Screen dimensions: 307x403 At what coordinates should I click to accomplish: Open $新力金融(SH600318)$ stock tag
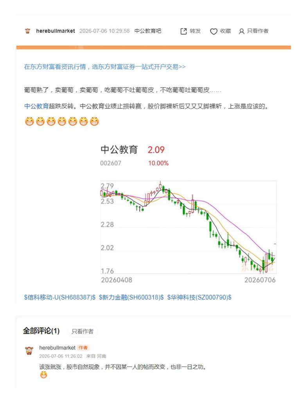point(131,297)
